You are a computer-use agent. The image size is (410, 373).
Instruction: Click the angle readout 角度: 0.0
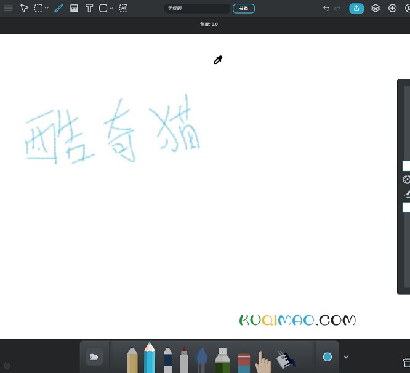pos(209,24)
